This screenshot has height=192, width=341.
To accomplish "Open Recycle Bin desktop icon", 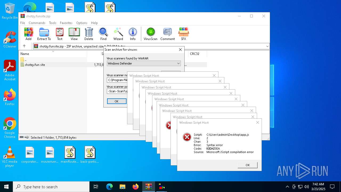I will click(10, 11).
